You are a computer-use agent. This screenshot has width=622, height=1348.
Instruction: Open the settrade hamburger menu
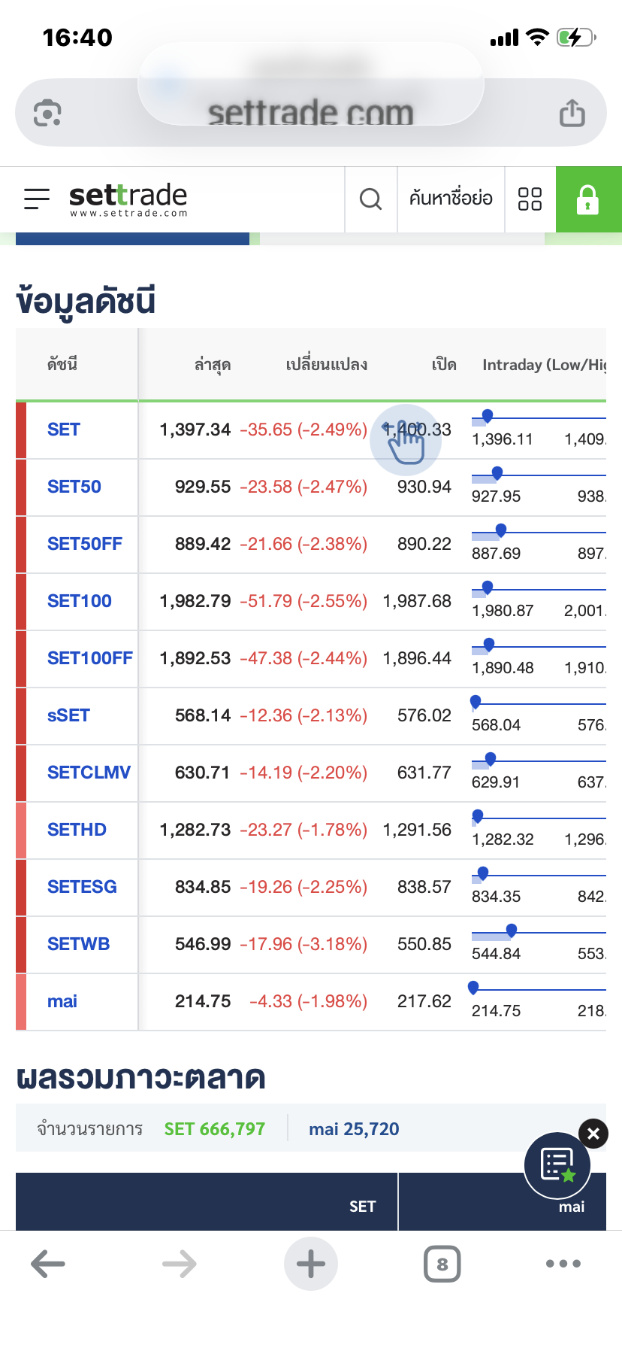point(37,199)
